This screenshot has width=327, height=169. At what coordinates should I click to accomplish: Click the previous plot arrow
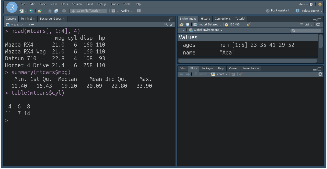coord(181,74)
